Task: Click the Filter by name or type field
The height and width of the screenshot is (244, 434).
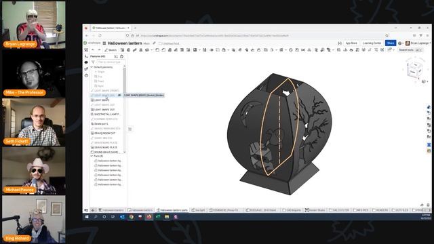Action: point(110,62)
